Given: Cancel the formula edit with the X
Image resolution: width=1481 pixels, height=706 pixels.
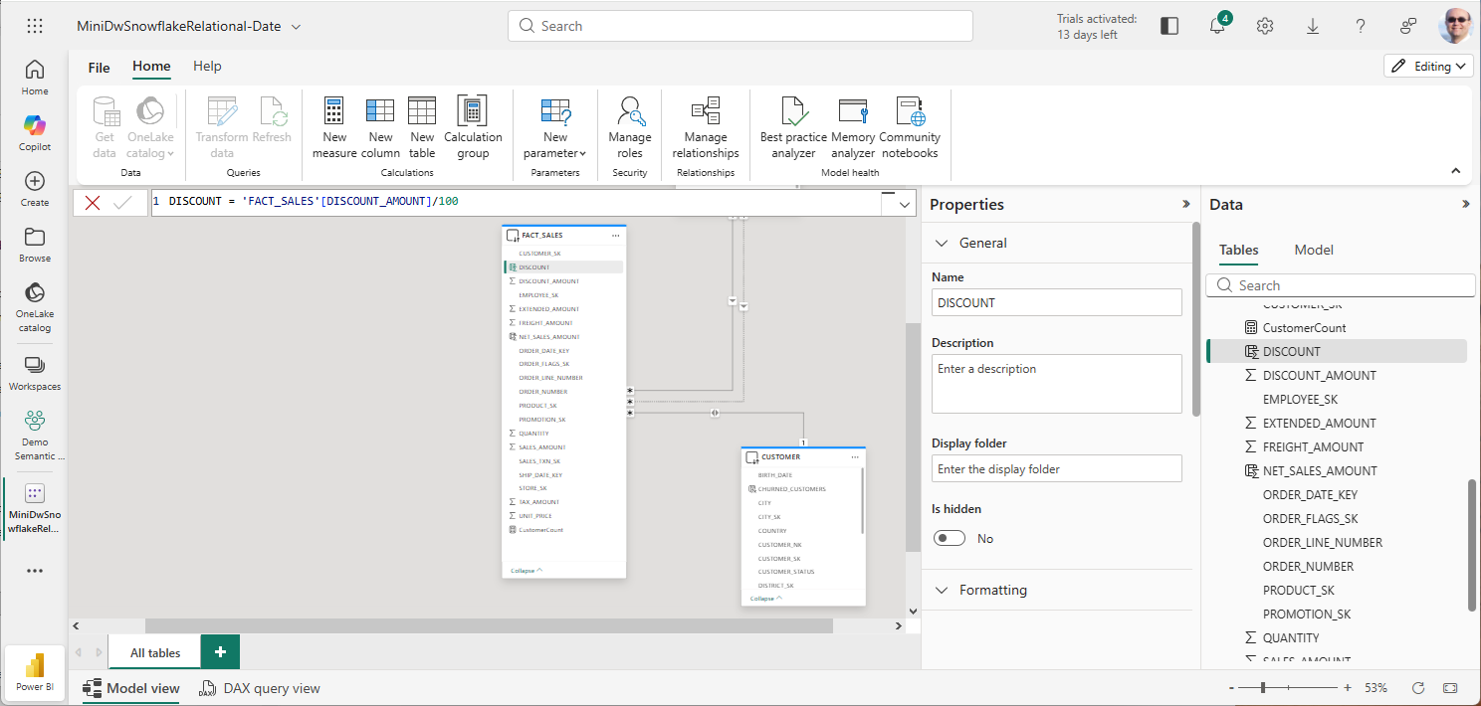Looking at the screenshot, I should [93, 203].
